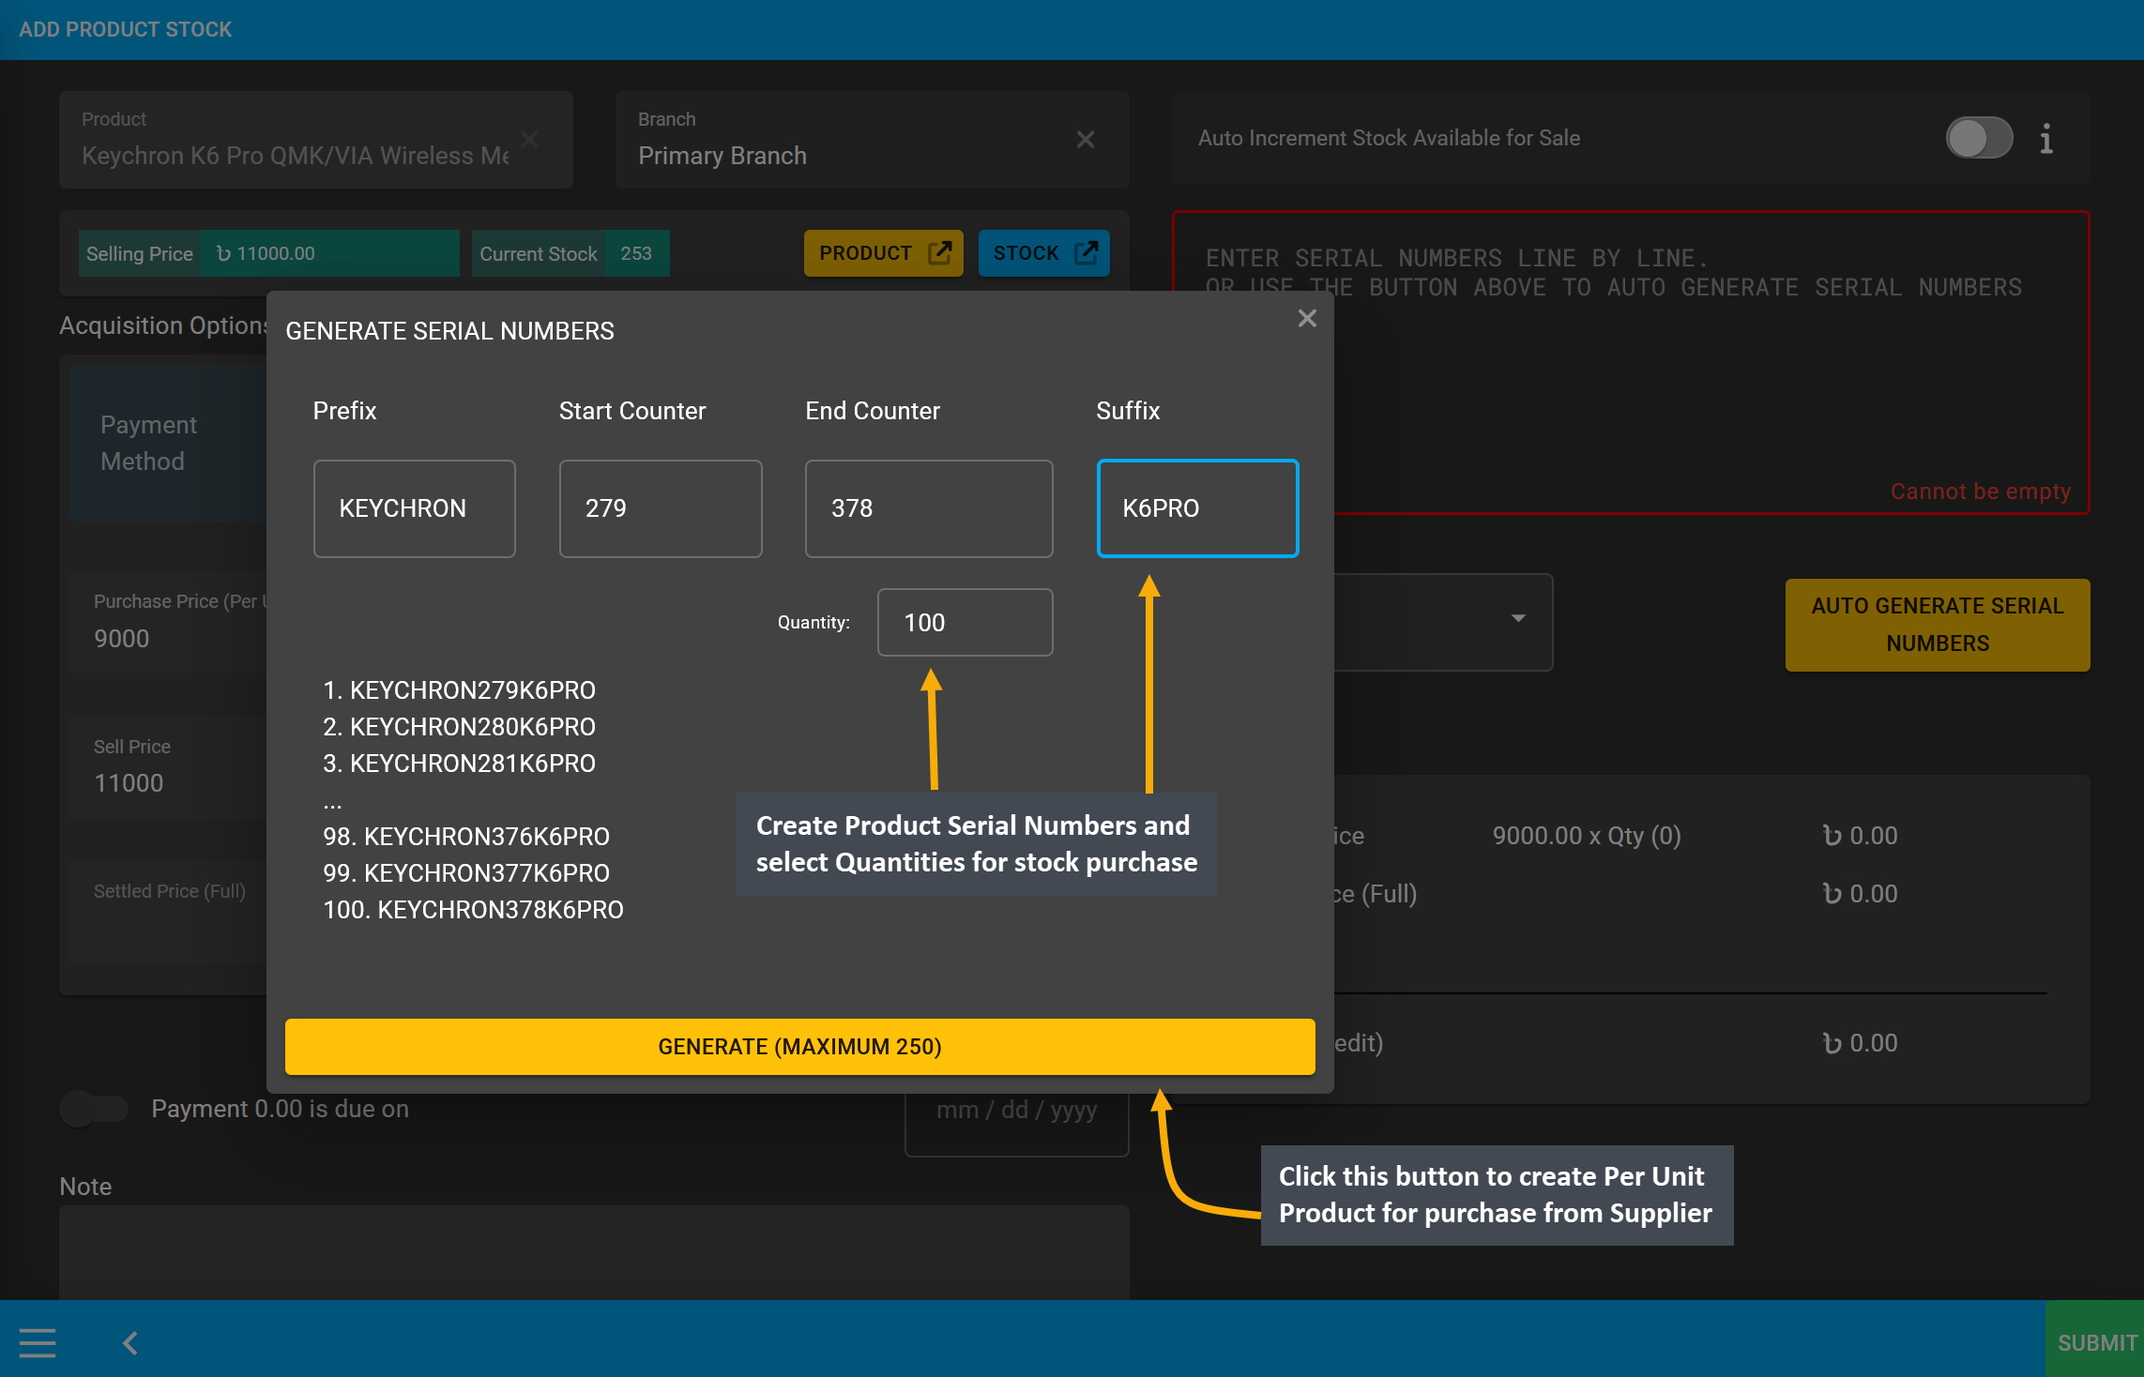Image resolution: width=2144 pixels, height=1377 pixels.
Task: Open the STOCK external link button
Action: coord(1044,253)
